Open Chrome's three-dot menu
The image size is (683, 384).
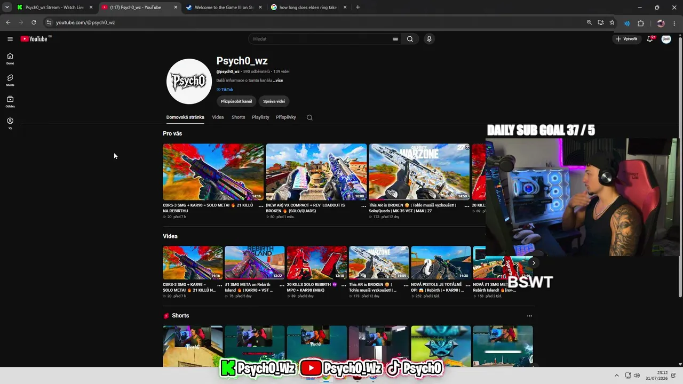pyautogui.click(x=675, y=23)
